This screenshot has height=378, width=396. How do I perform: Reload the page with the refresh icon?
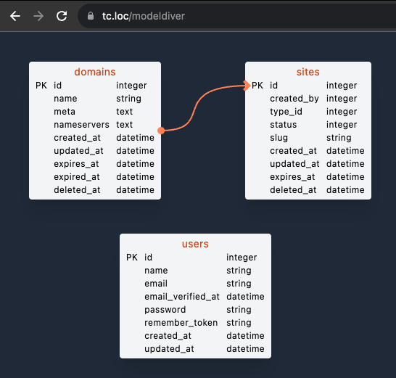62,16
